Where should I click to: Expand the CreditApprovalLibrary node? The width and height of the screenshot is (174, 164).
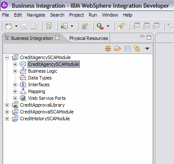coord(7,105)
